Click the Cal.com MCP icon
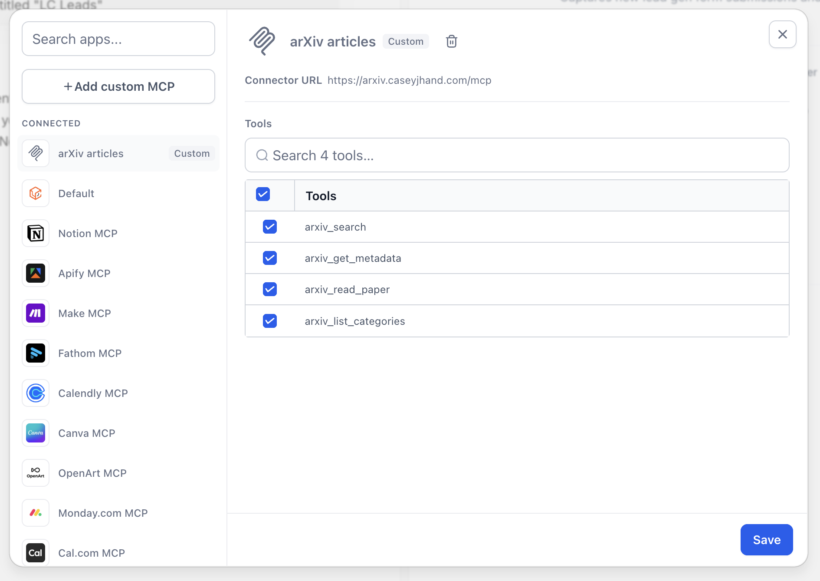The image size is (820, 581). pos(36,553)
